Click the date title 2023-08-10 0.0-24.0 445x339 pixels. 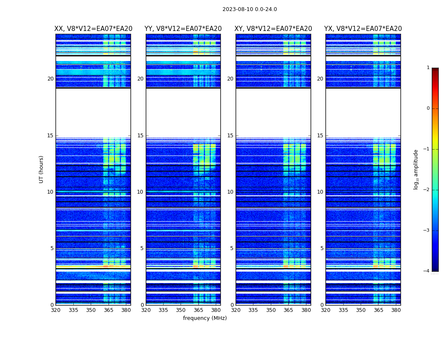click(x=250, y=9)
